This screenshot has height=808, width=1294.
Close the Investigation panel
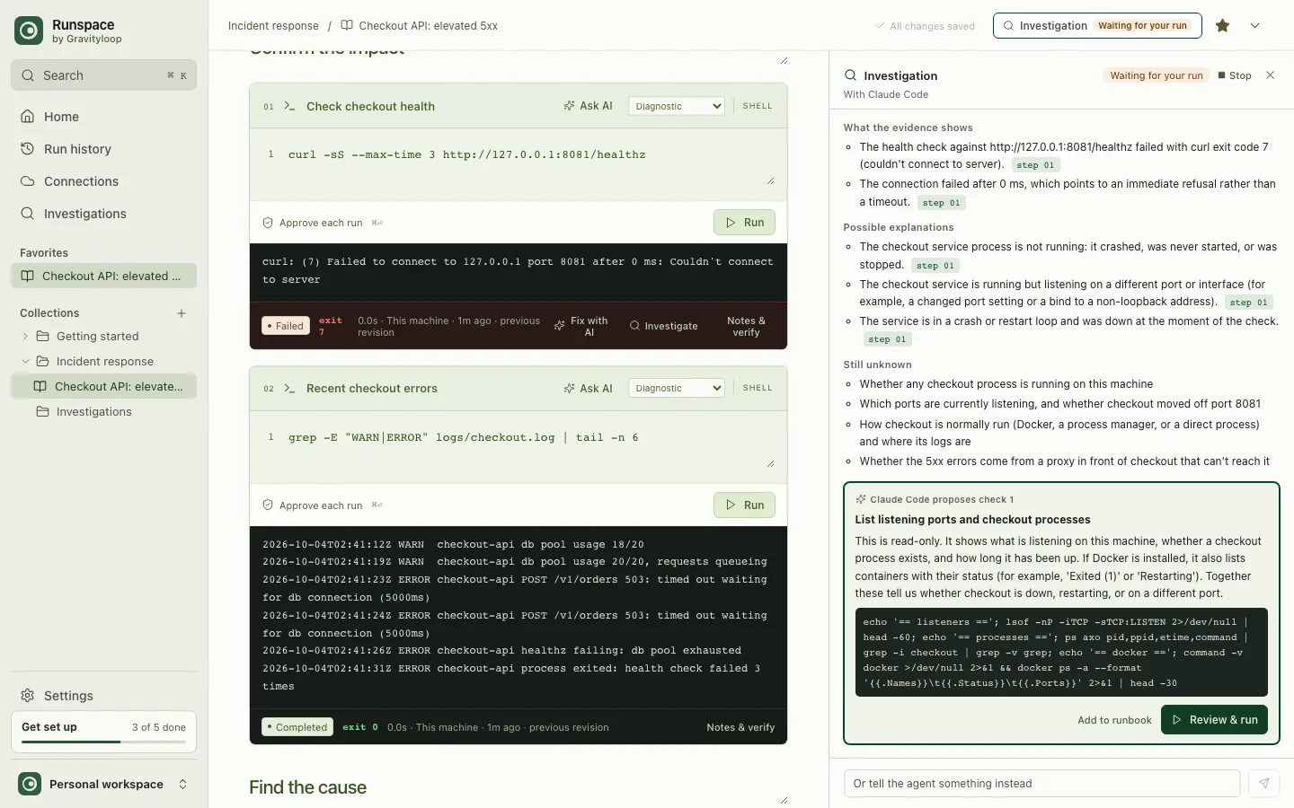(x=1270, y=75)
